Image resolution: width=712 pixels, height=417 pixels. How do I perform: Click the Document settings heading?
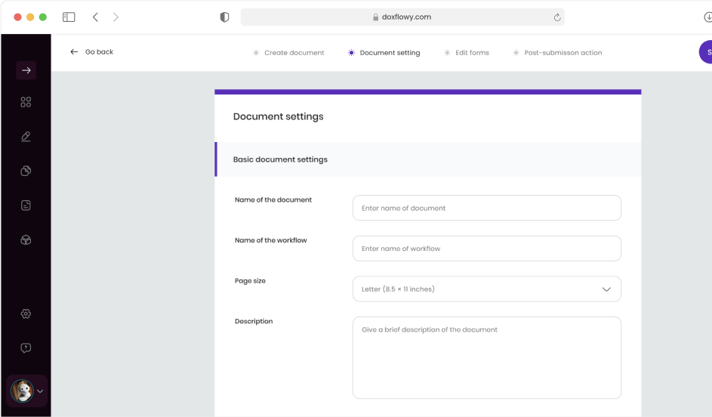pyautogui.click(x=279, y=117)
